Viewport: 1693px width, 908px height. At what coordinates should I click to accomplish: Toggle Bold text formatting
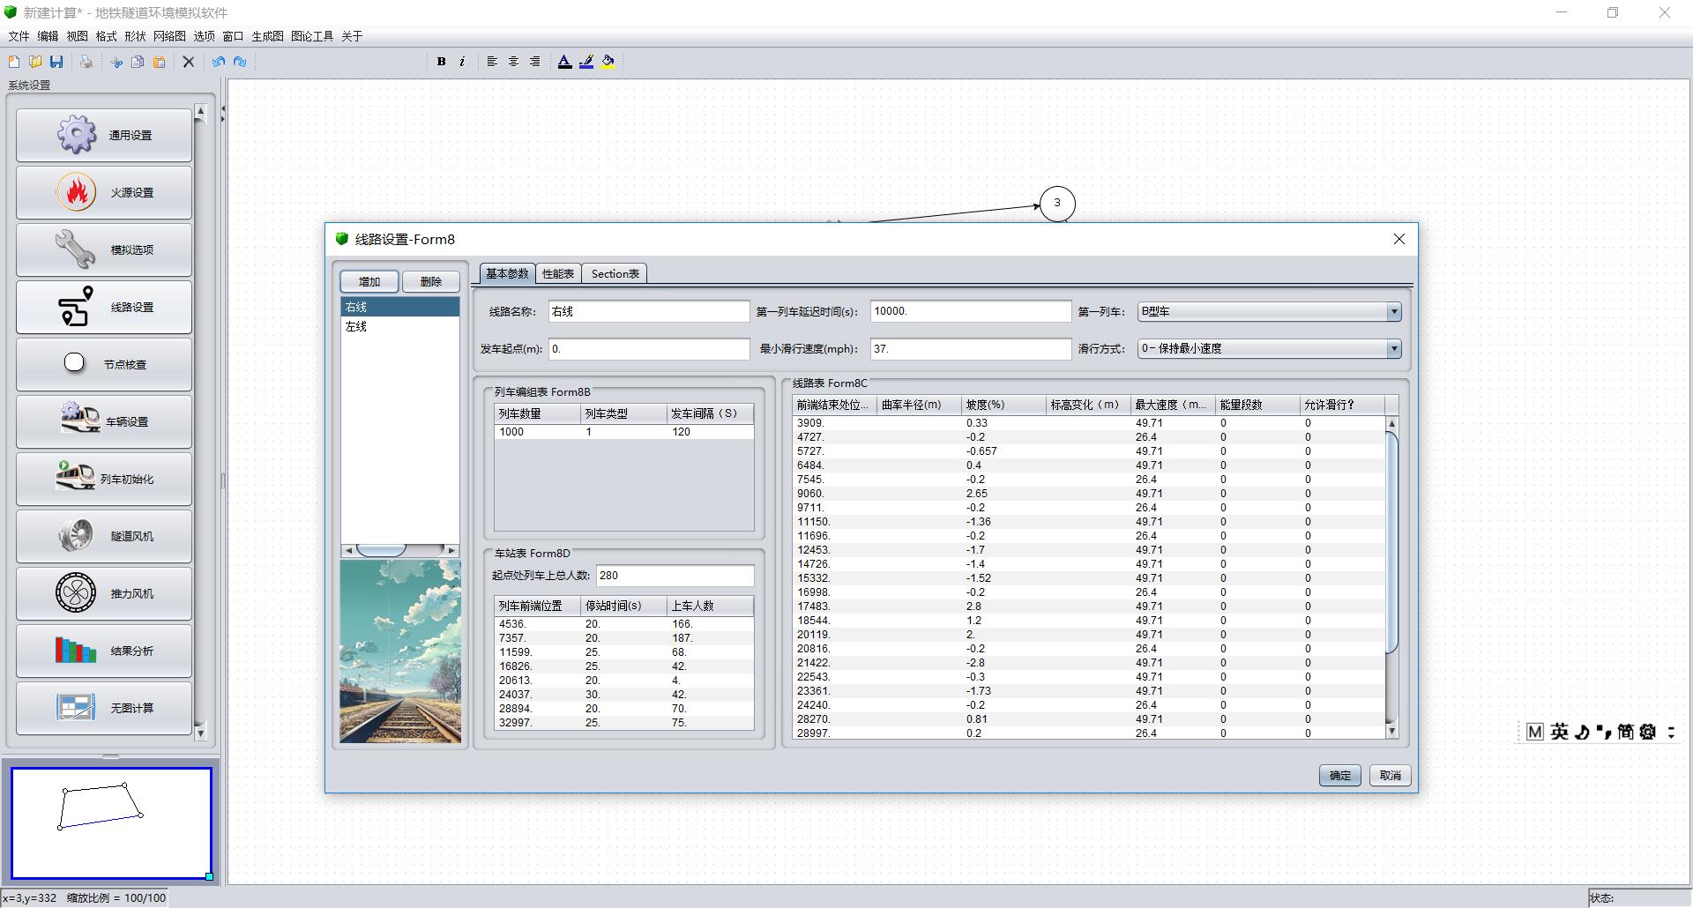tap(441, 62)
